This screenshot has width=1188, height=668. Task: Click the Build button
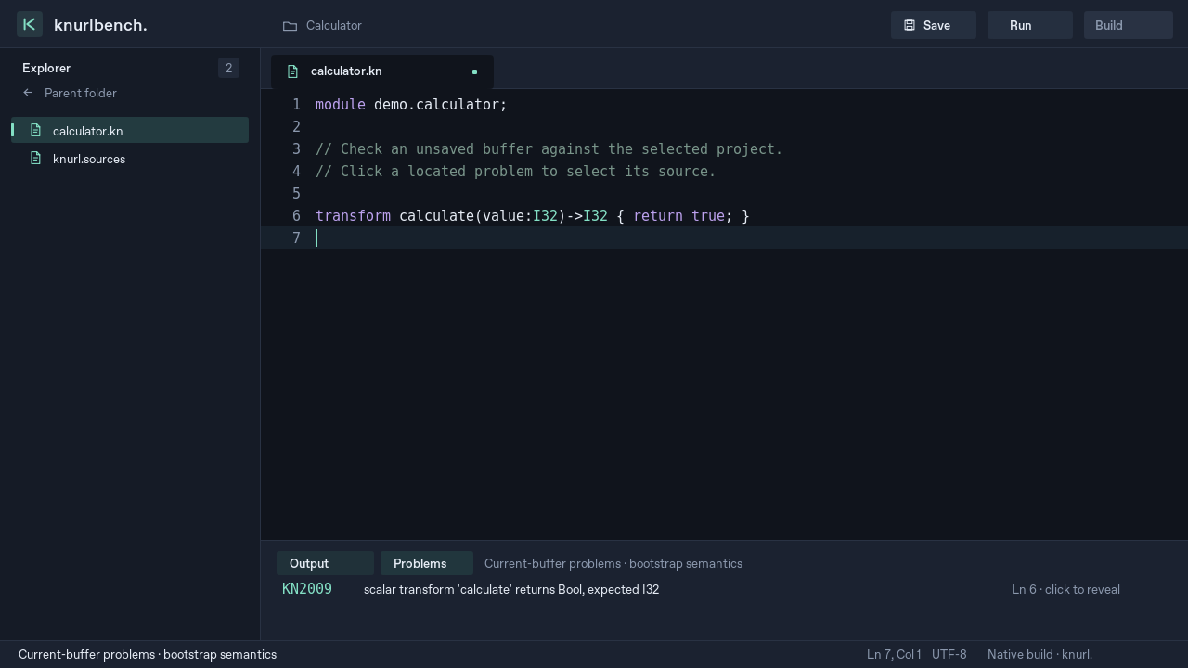[x=1129, y=25]
